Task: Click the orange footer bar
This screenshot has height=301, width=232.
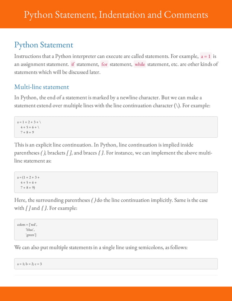Action: coord(116,294)
